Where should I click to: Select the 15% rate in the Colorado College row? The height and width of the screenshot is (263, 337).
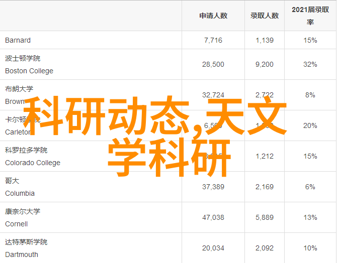310,156
